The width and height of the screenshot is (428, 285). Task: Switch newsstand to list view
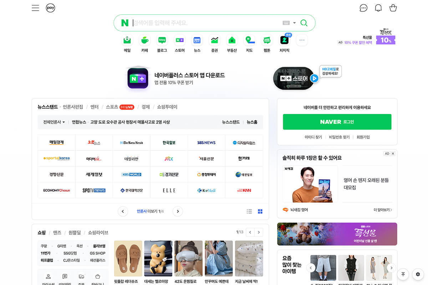coord(249,211)
